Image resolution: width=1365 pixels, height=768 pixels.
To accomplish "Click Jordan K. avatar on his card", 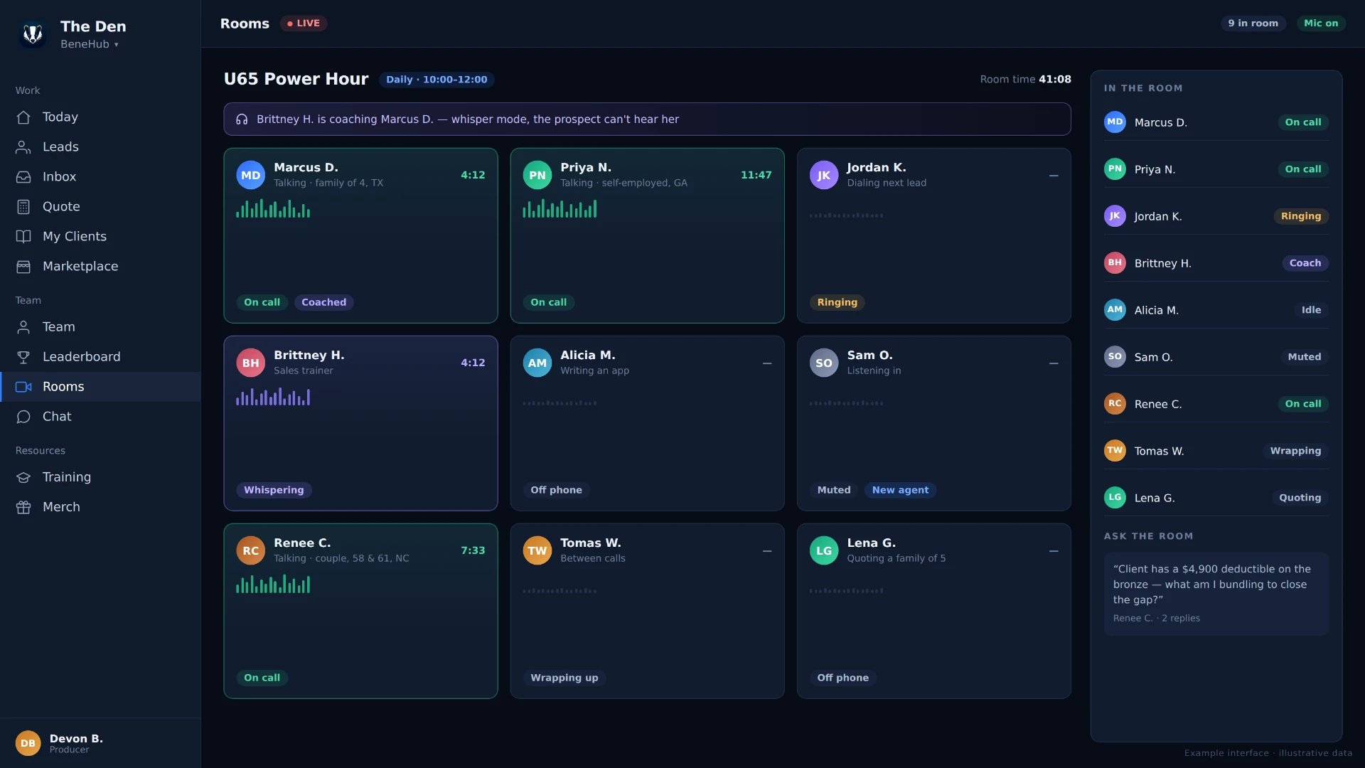I will (823, 176).
